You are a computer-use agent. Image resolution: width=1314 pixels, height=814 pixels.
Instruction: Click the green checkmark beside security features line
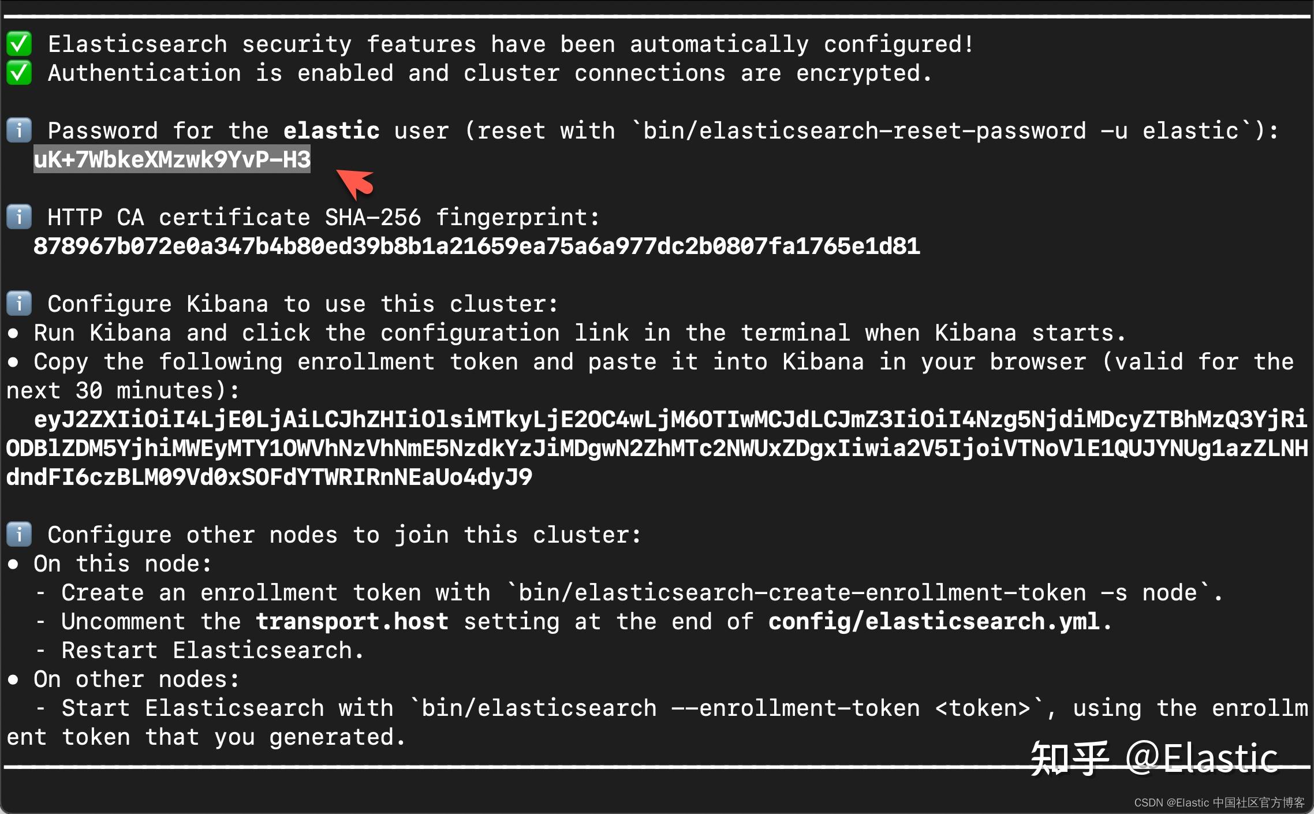click(19, 44)
